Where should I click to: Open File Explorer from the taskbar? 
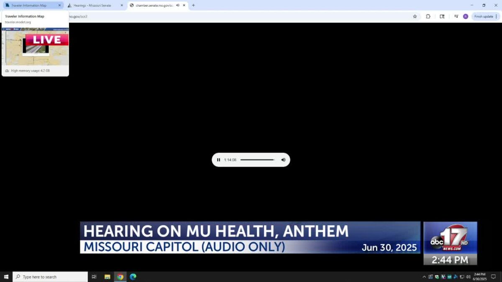pyautogui.click(x=107, y=277)
